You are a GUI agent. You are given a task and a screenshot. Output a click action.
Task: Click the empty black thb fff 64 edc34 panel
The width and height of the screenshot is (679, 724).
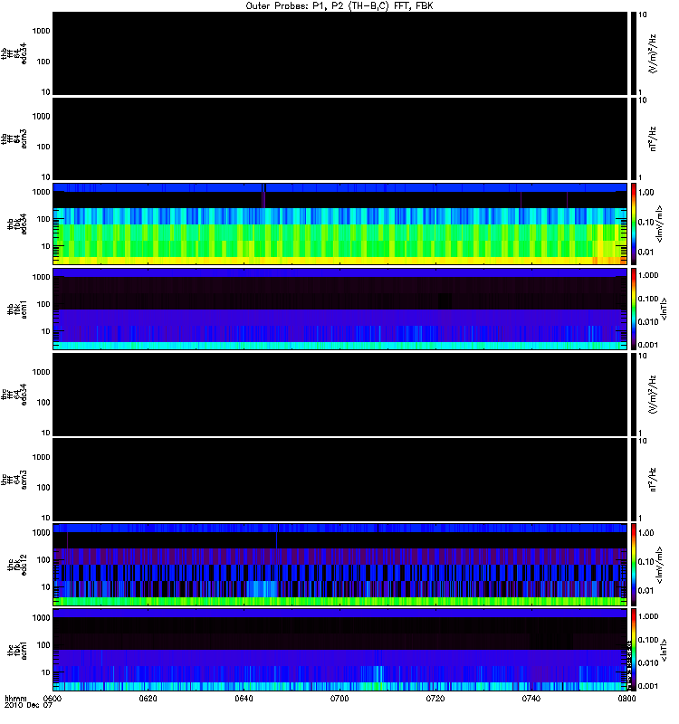click(339, 53)
